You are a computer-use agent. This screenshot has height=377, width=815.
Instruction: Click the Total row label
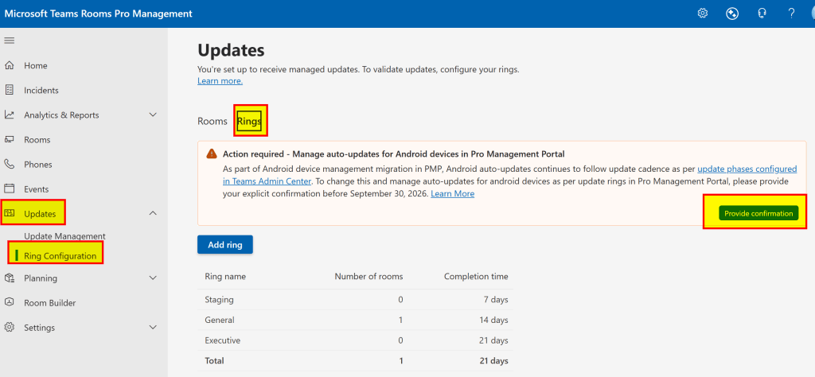pyautogui.click(x=214, y=361)
